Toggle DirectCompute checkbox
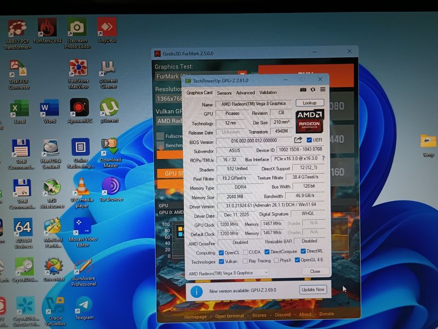Screen dimensions: 438x329 pos(267,252)
